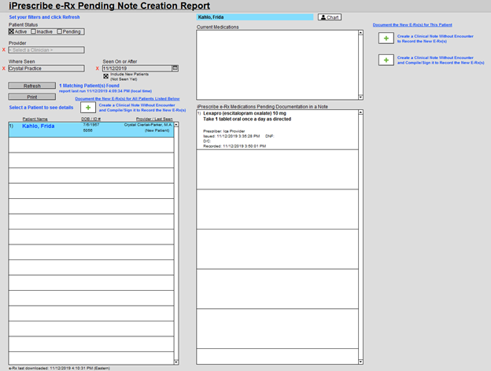Open the patient Chart button
This screenshot has width=491, height=371.
coord(330,17)
